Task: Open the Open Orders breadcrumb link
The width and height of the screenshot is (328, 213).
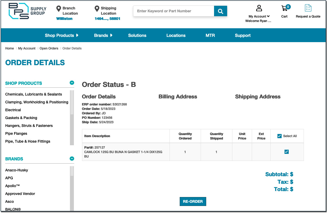Action: click(49, 48)
